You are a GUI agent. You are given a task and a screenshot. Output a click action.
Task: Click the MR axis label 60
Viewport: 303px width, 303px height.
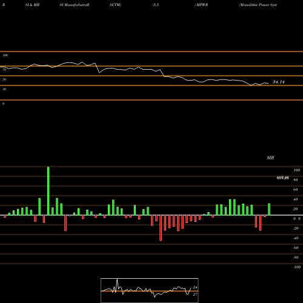click(296, 190)
